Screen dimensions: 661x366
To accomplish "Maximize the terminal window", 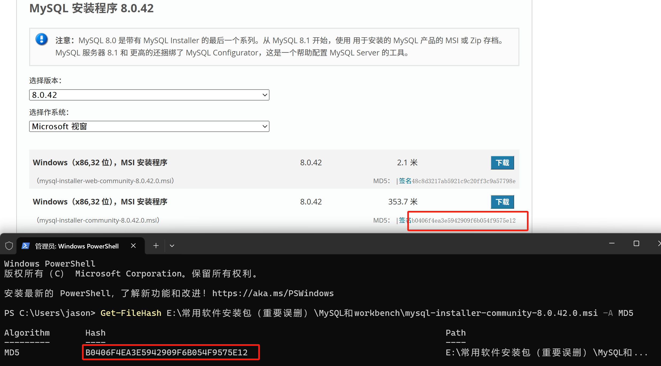I will 636,243.
